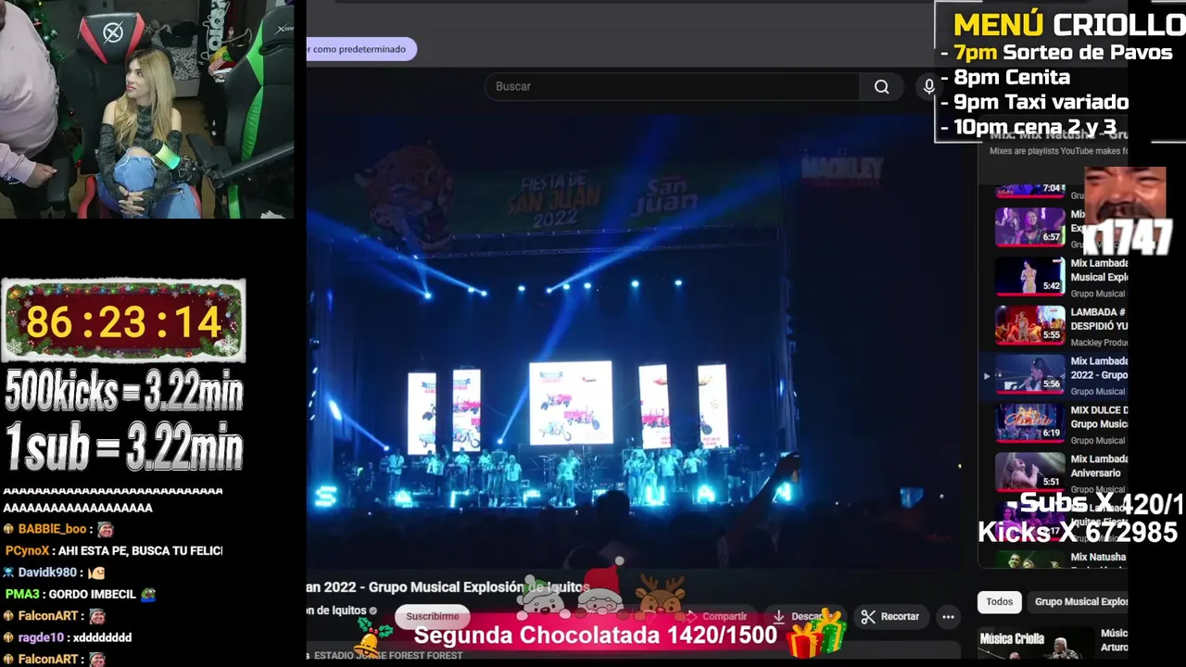This screenshot has height=667, width=1186.
Task: Open playlist video with 7:04 duration
Action: [x=1029, y=190]
